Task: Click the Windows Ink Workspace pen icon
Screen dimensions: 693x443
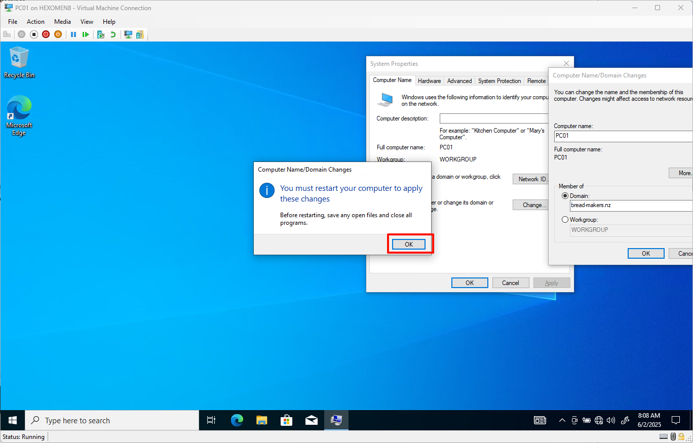Action: pos(625,420)
